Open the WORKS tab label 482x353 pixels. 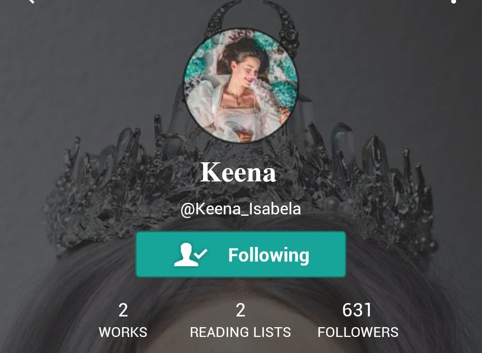point(123,332)
